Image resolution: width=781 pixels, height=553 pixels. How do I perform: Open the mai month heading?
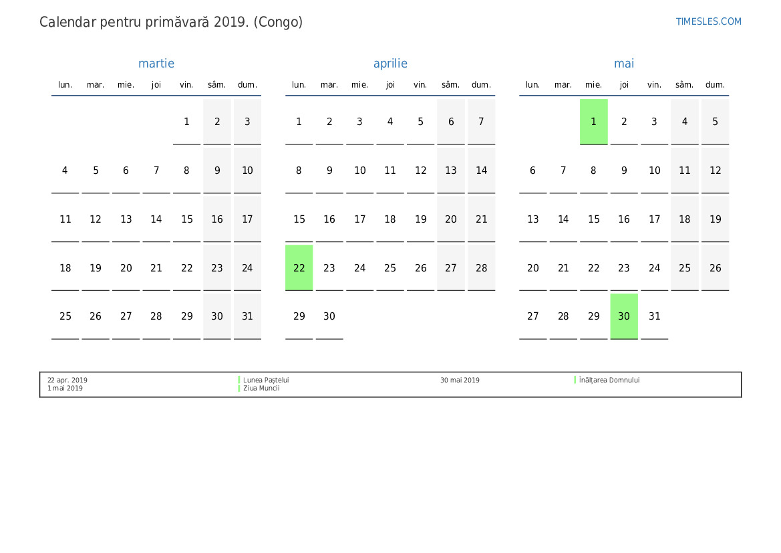click(624, 64)
